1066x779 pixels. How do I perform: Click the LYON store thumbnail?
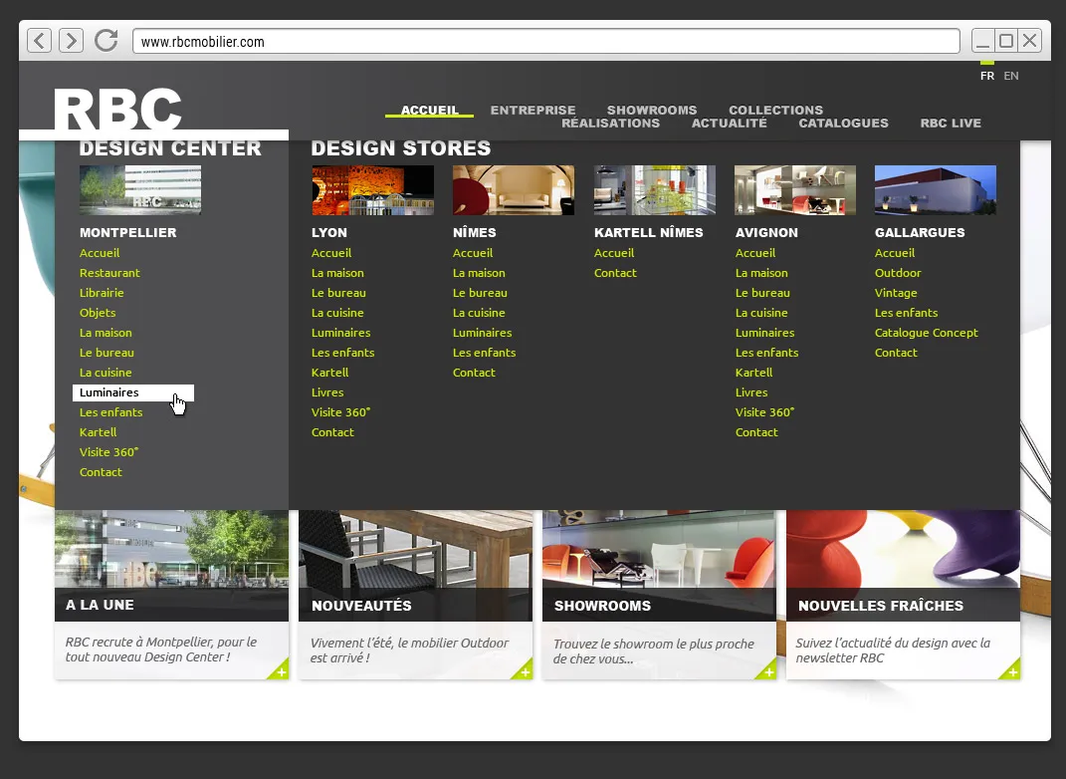[x=372, y=189]
